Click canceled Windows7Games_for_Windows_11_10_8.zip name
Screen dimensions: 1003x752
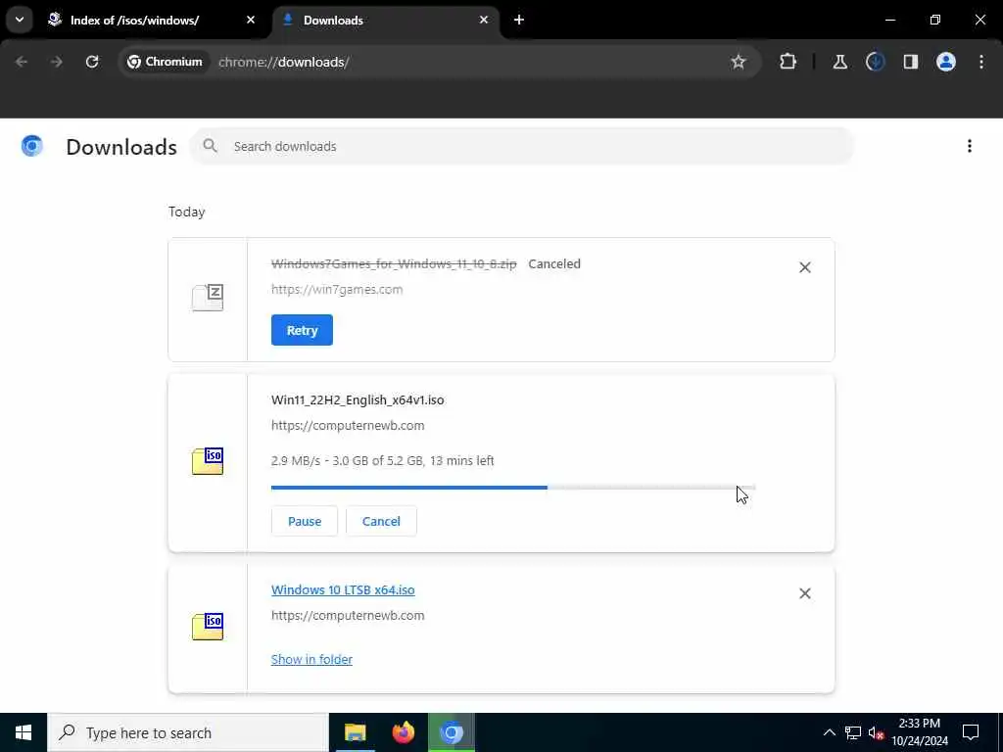394,263
